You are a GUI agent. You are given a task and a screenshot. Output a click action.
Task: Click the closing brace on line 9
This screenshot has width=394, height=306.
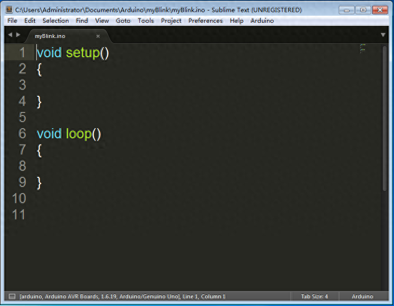[39, 183]
